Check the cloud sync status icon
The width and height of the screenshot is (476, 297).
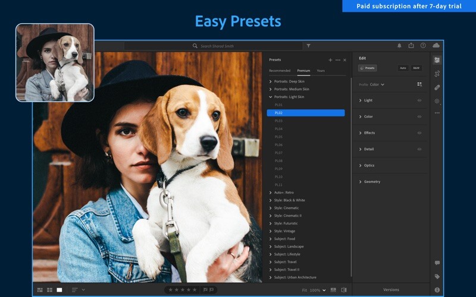(x=436, y=46)
